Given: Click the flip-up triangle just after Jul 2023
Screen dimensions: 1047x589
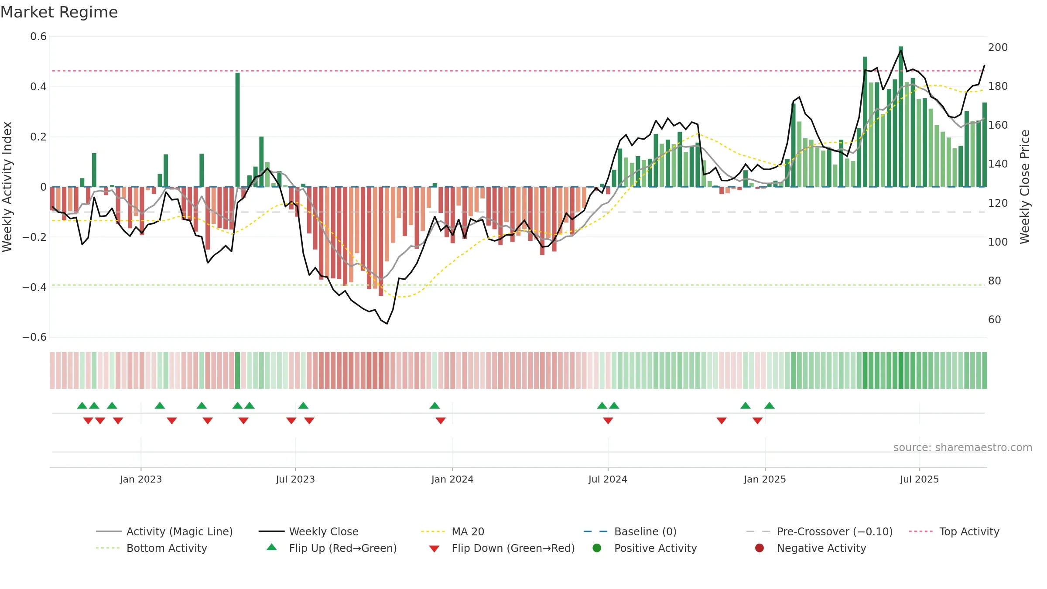Looking at the screenshot, I should click(x=303, y=406).
